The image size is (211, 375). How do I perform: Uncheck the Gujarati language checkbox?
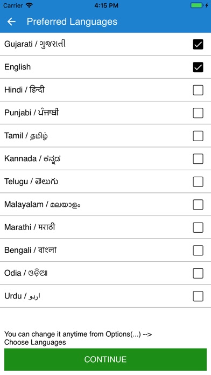coord(198,44)
